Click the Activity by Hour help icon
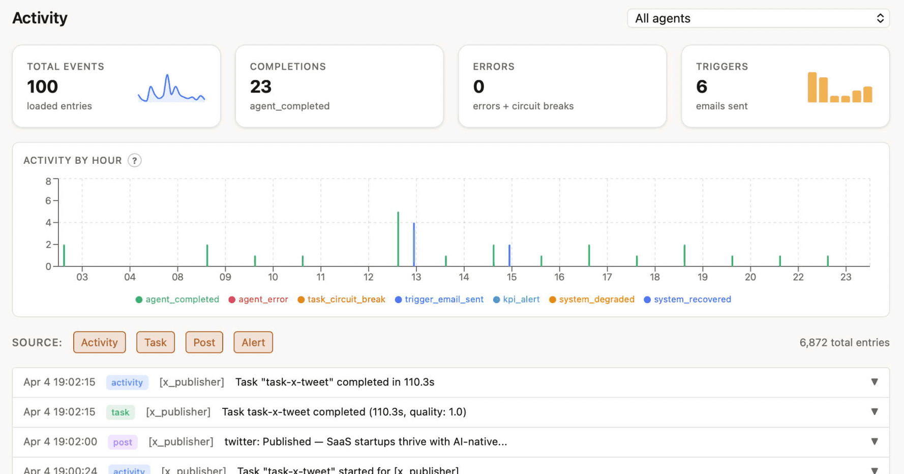This screenshot has width=904, height=474. (134, 160)
